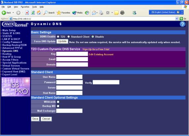Click the Nexland logo

15,24
